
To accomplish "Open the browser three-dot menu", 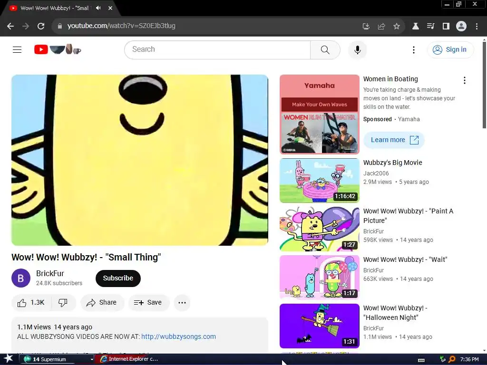I will [477, 27].
